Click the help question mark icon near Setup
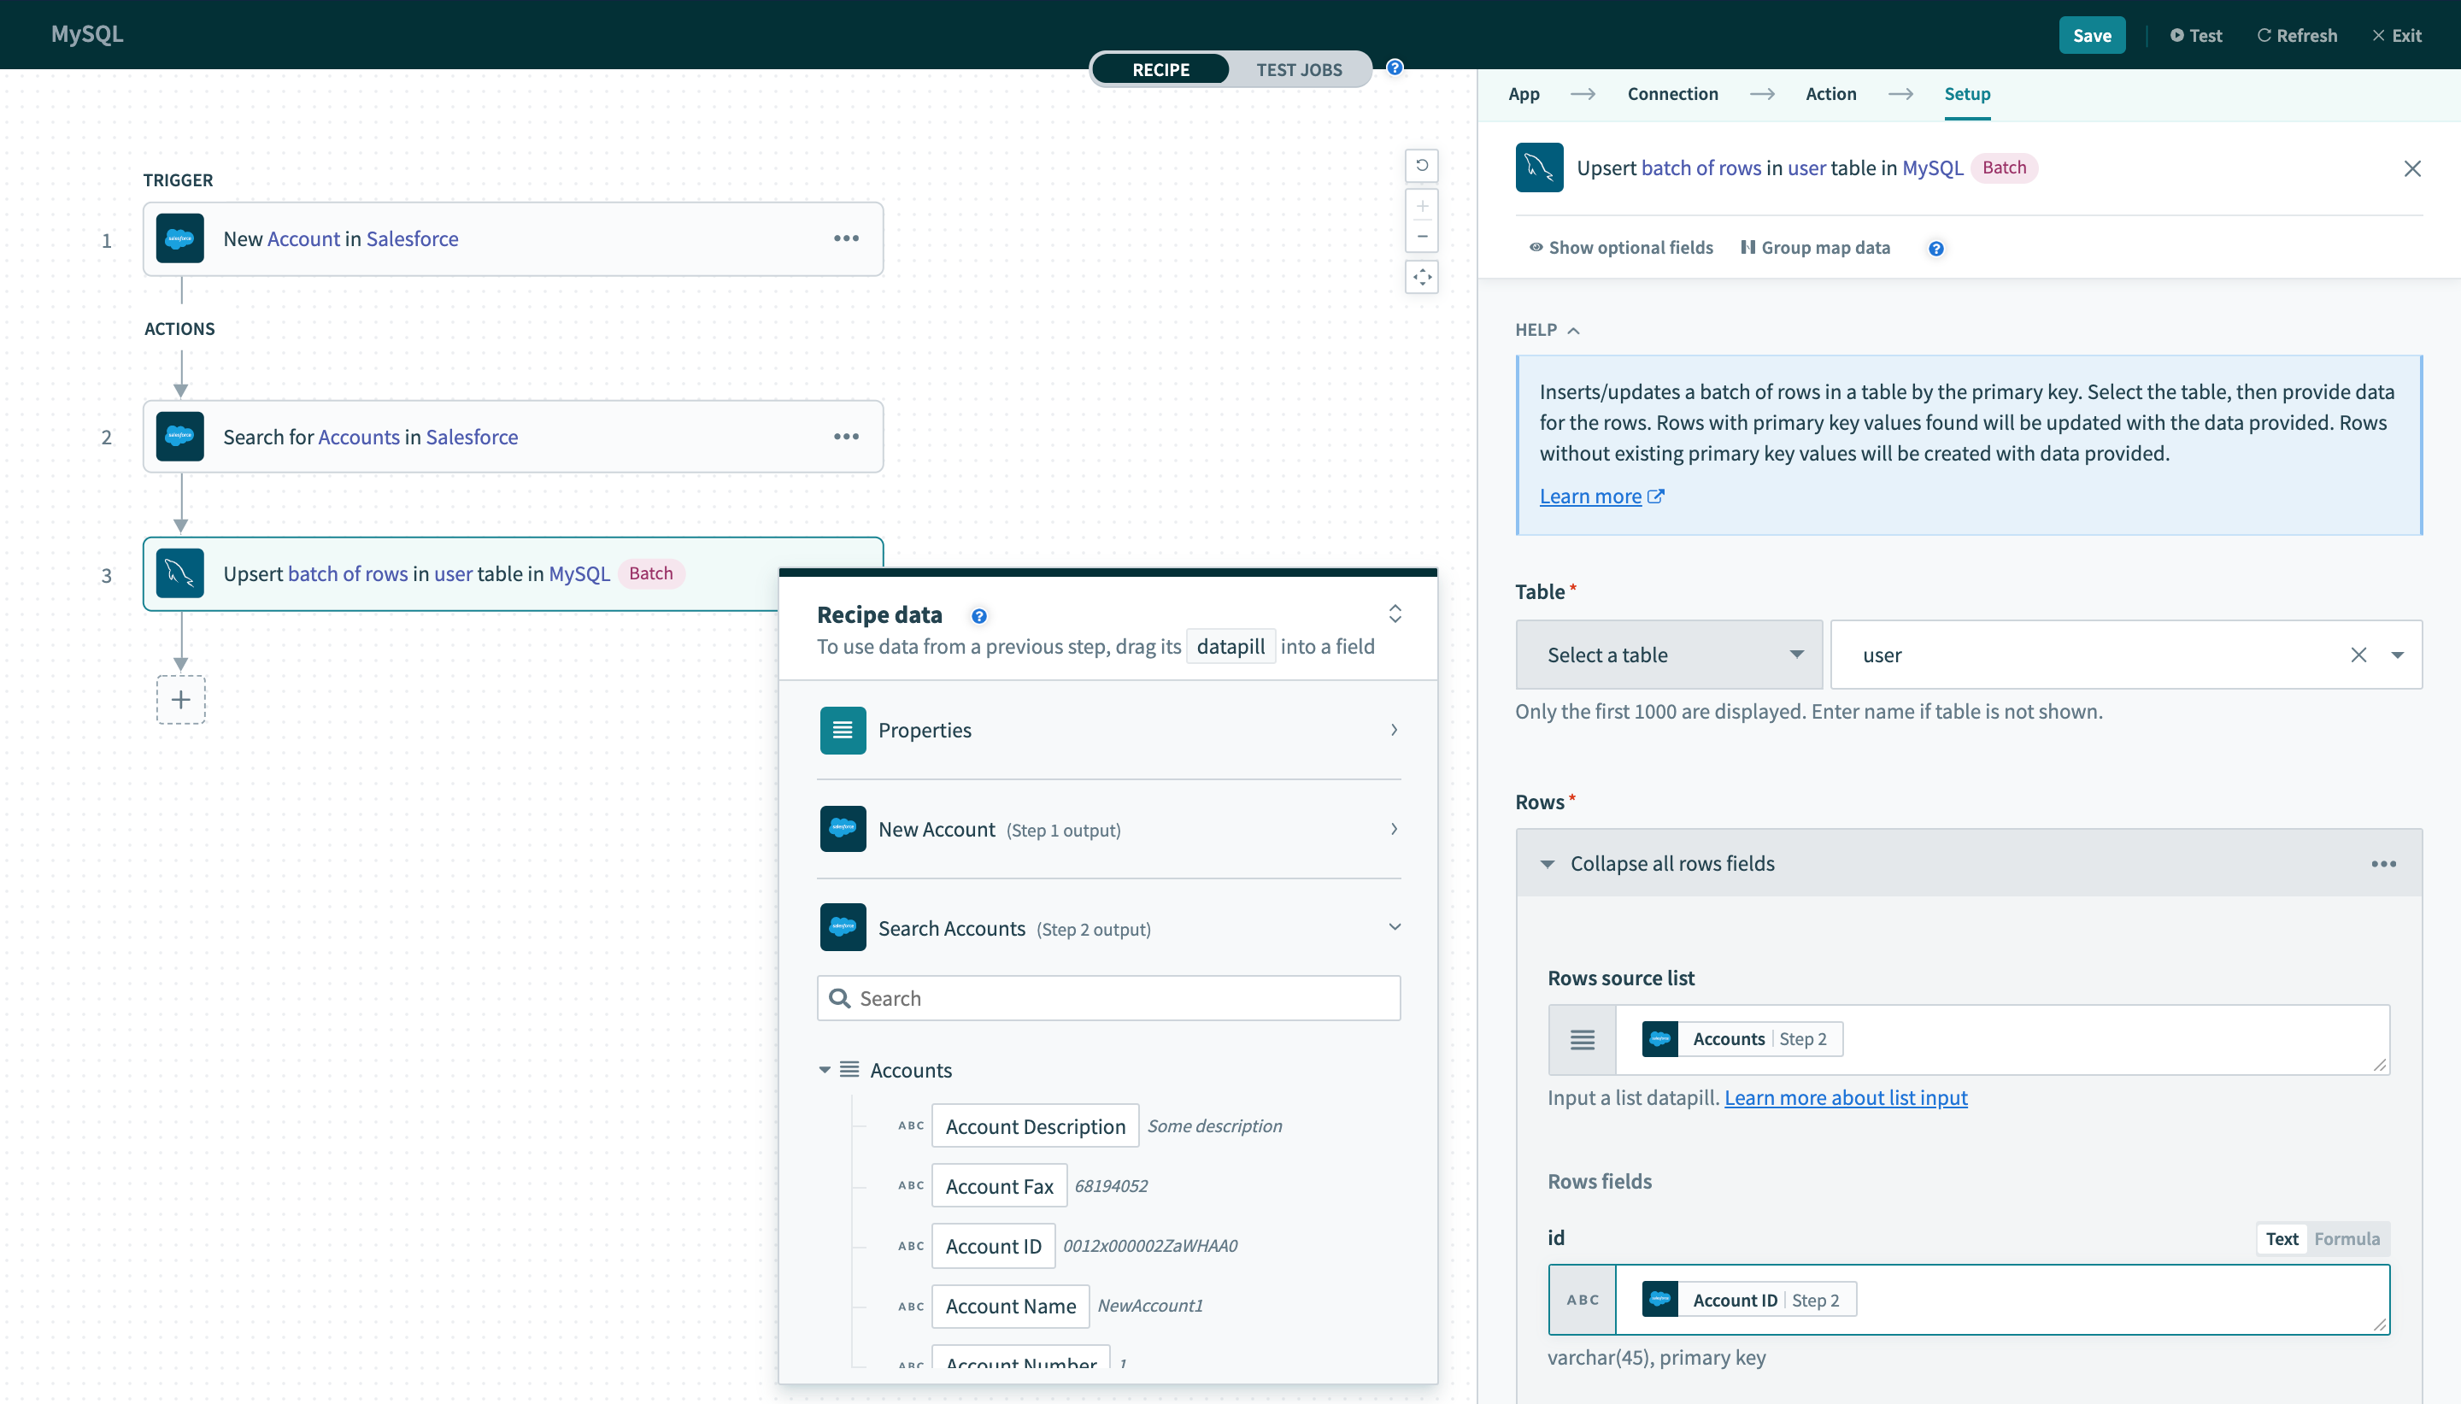2461x1404 pixels. pos(1935,247)
